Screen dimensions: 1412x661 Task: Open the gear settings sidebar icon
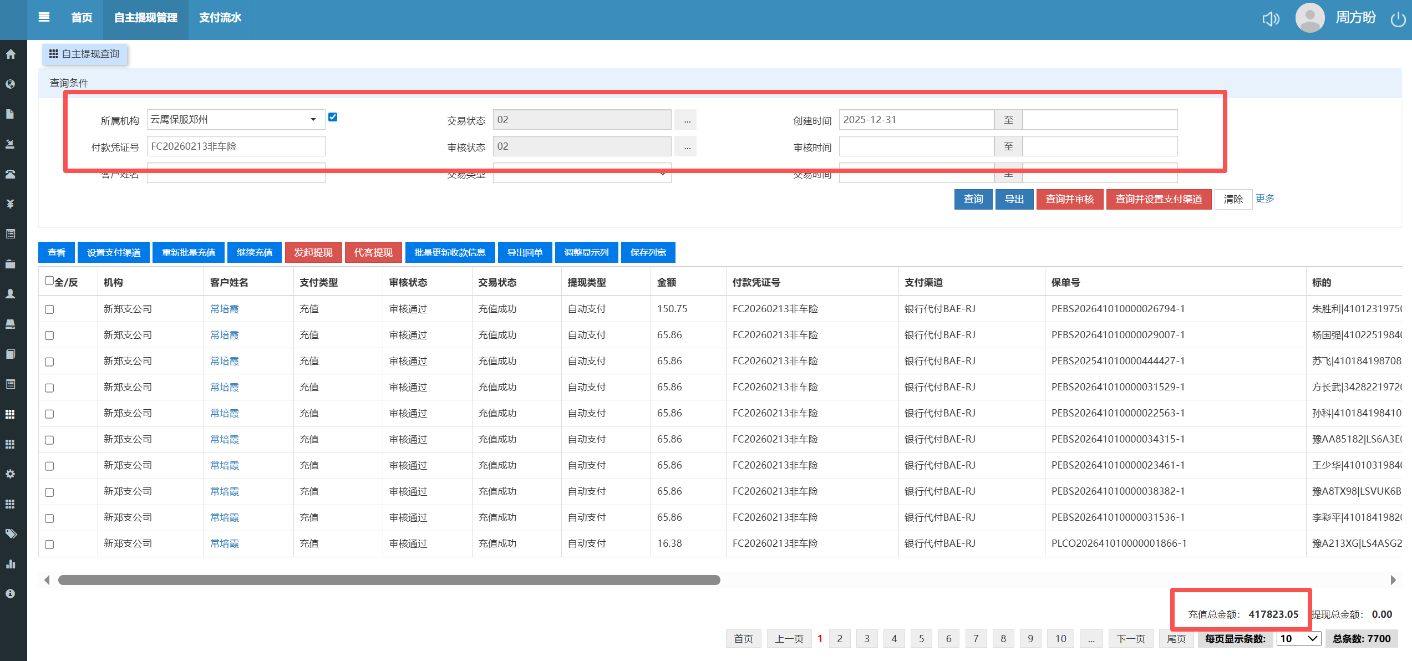[11, 474]
